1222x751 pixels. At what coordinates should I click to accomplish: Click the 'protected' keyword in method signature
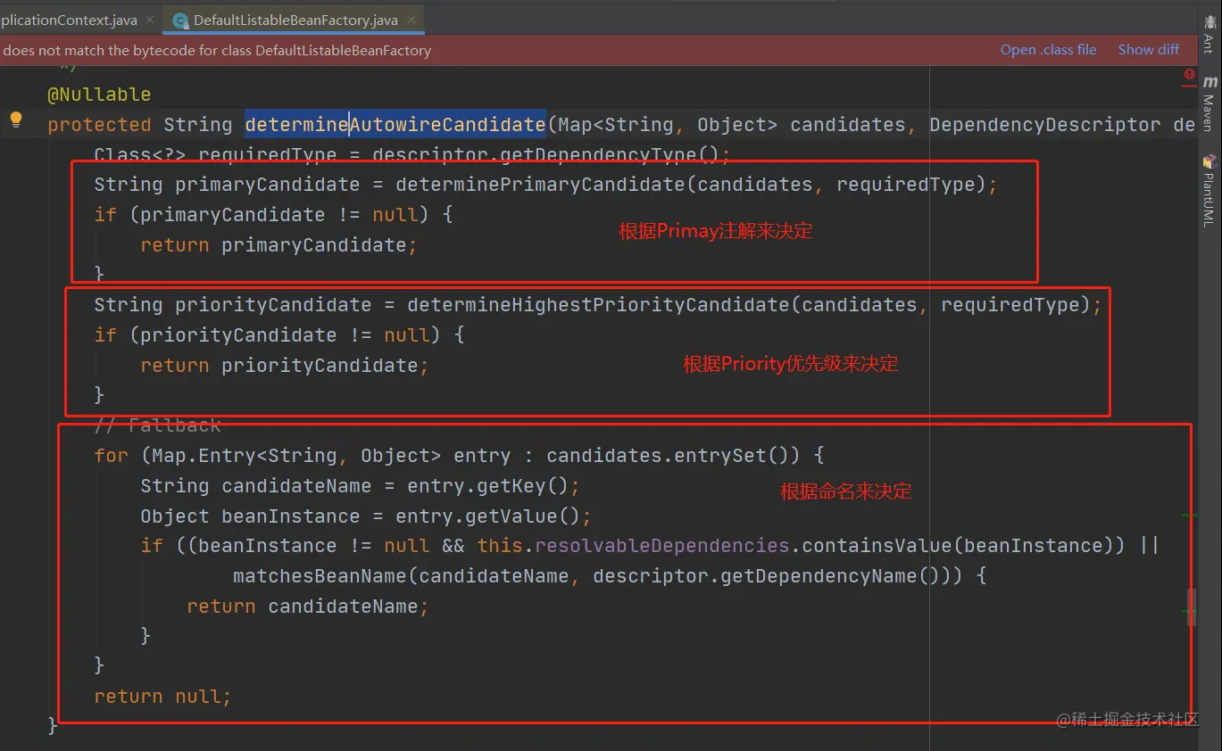[x=99, y=125]
